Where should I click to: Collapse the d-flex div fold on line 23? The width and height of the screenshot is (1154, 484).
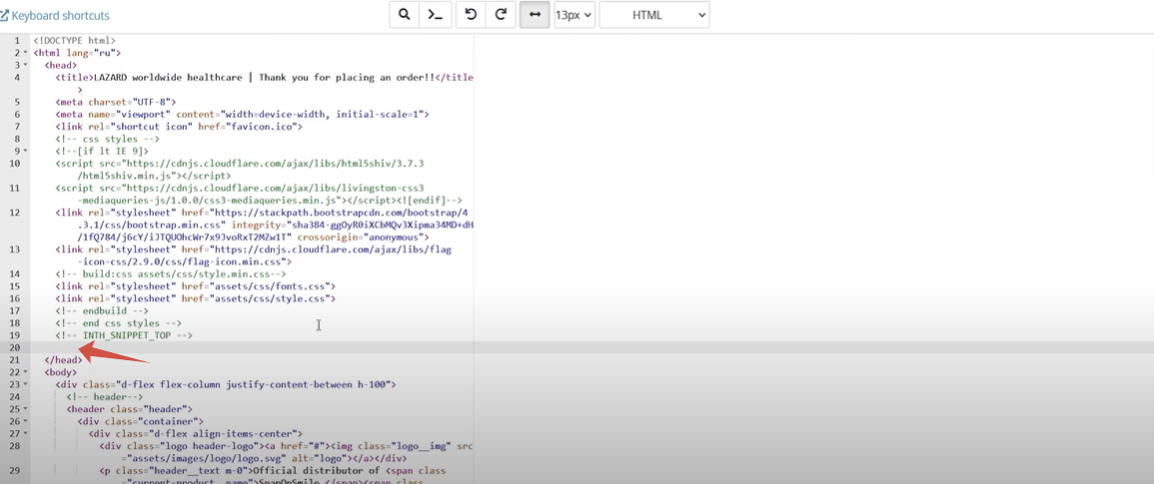click(26, 384)
